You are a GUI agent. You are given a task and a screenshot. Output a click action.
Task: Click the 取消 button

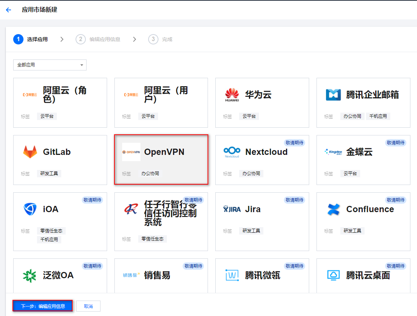[88, 306]
